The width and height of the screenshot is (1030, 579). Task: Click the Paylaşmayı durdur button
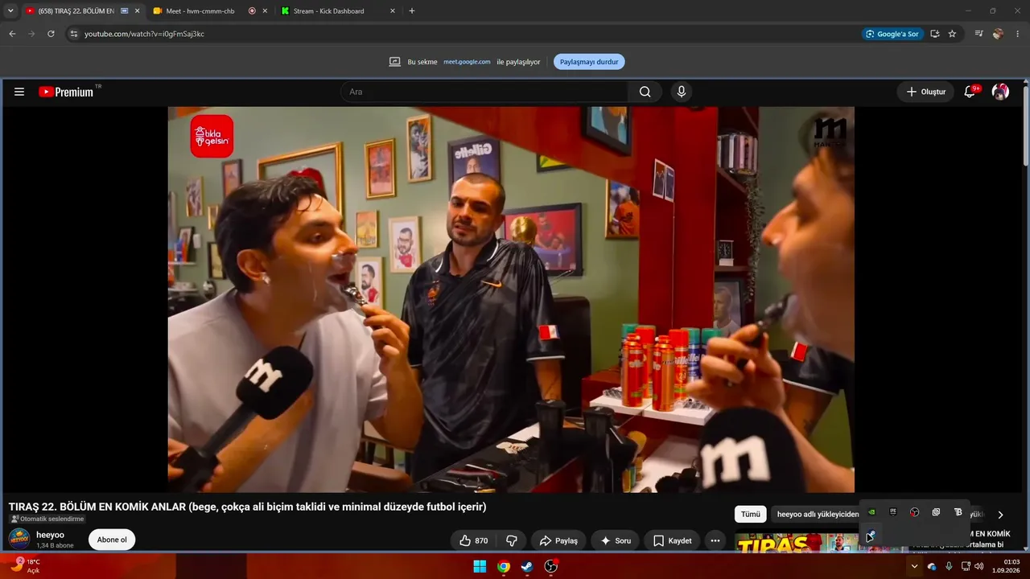(x=589, y=62)
